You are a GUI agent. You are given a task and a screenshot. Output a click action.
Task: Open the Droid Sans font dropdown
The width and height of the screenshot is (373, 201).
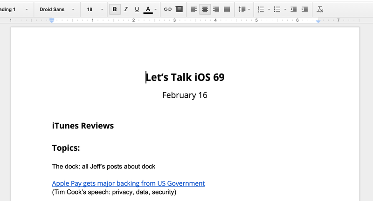pyautogui.click(x=57, y=9)
